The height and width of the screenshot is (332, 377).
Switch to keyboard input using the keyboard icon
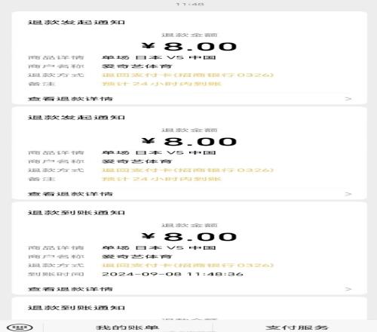click(20, 327)
